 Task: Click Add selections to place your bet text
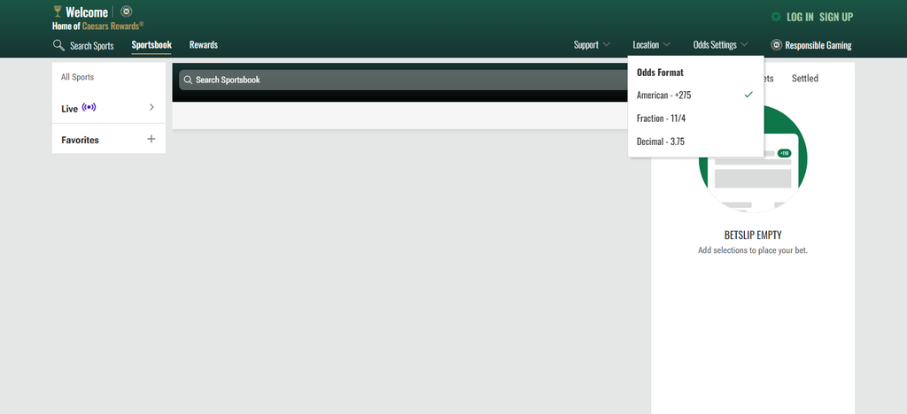tap(753, 250)
